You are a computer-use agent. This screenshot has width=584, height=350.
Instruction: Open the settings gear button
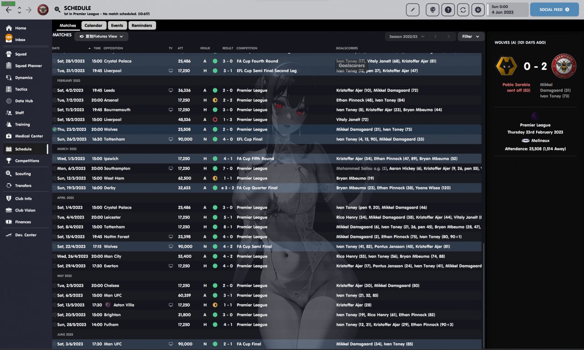click(x=478, y=10)
